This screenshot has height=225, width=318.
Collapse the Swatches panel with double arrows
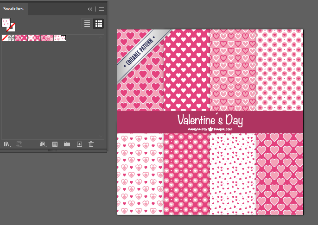point(90,9)
